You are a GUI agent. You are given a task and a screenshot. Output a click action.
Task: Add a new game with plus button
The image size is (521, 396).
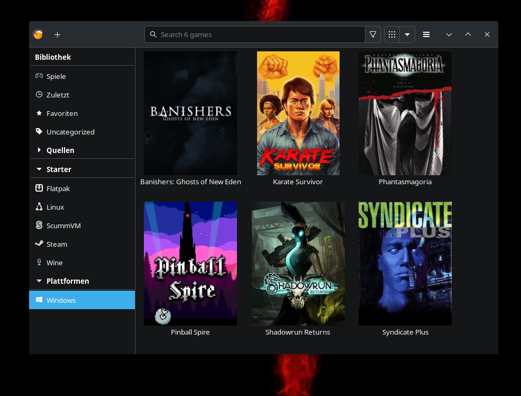tap(57, 34)
